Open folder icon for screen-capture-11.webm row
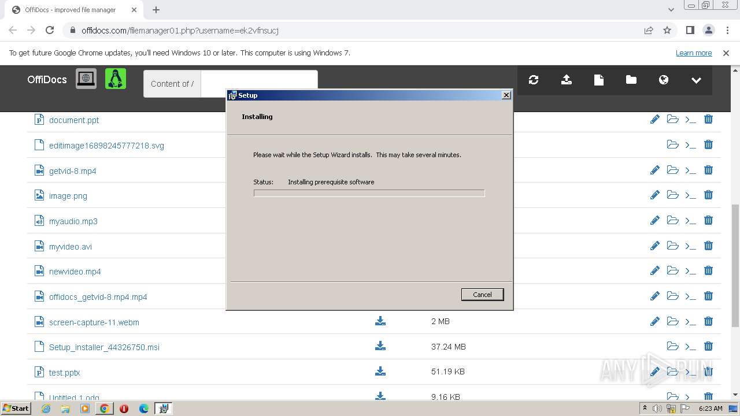 tap(672, 321)
